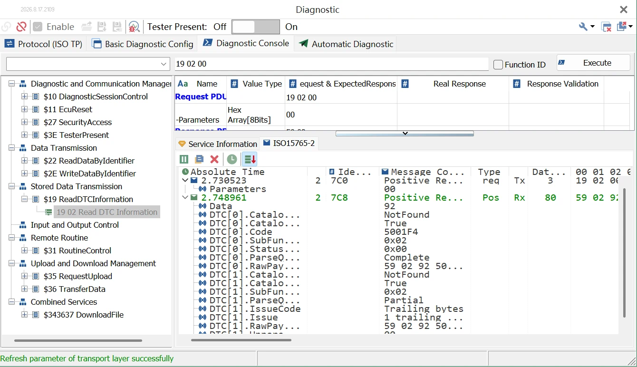The height and width of the screenshot is (367, 637).
Task: Open the Automatic Diagnostic tab
Action: (x=346, y=44)
